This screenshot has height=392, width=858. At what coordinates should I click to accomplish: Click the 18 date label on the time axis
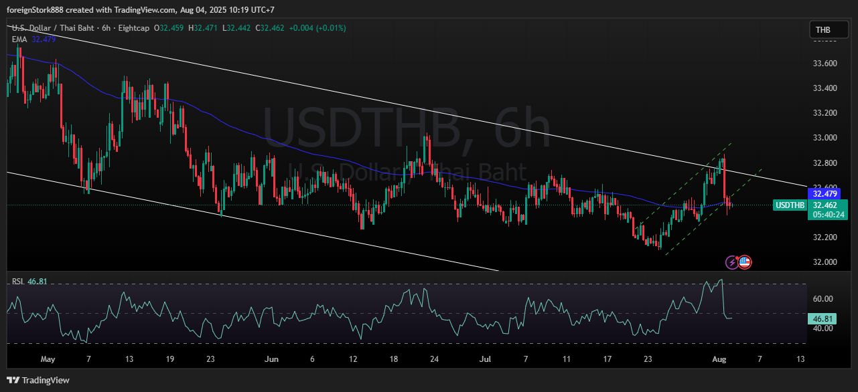tap(394, 359)
